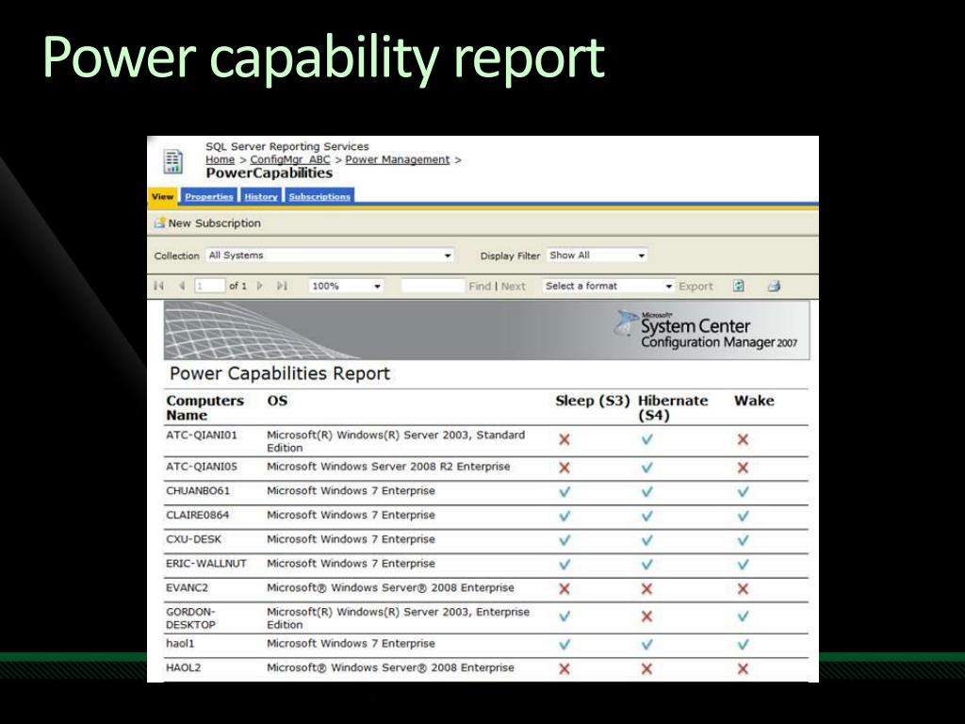Click the computer name ATC-QIANI05
965x724 pixels.
click(202, 467)
